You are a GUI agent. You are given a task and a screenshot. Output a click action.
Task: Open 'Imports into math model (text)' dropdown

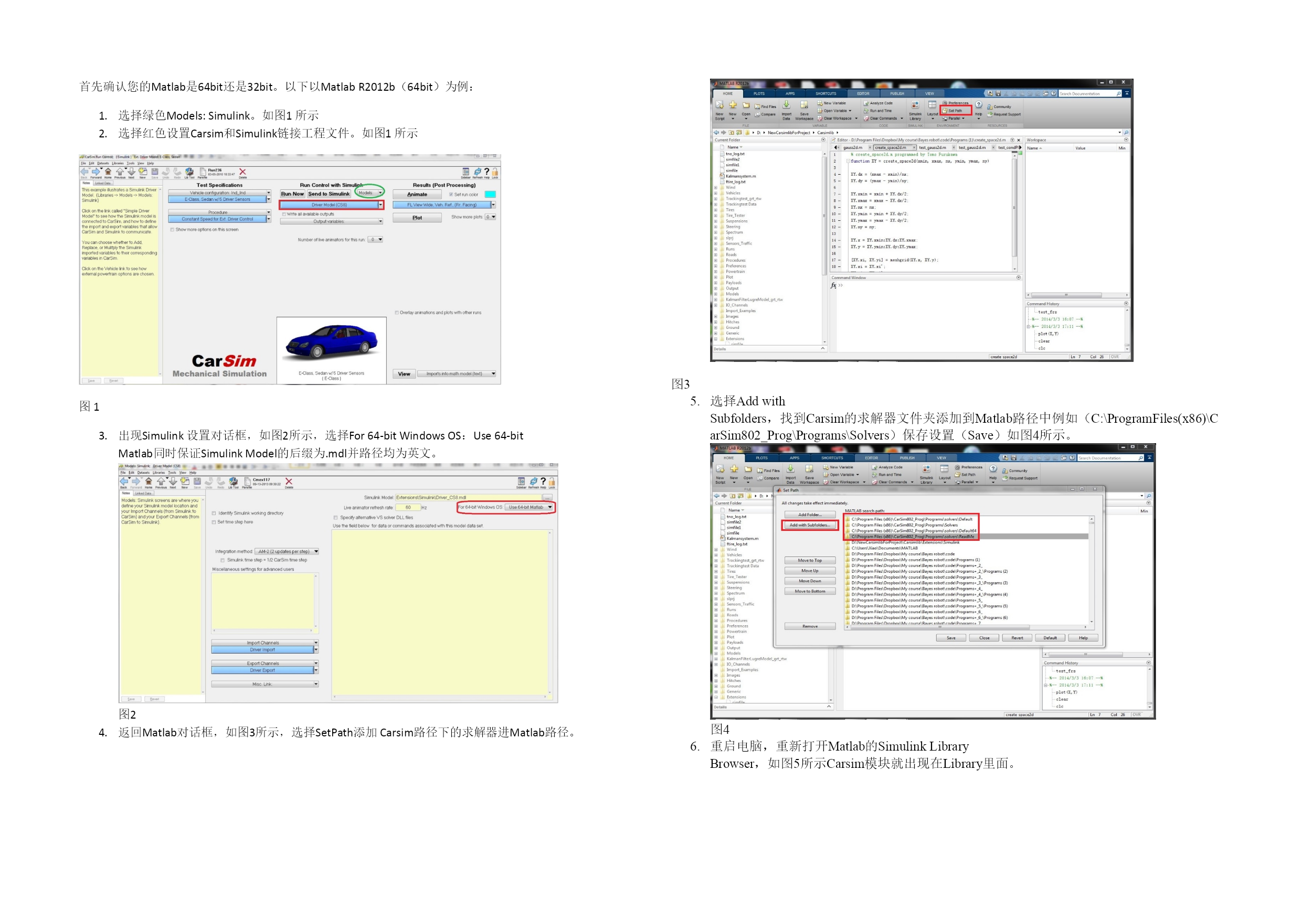(457, 373)
